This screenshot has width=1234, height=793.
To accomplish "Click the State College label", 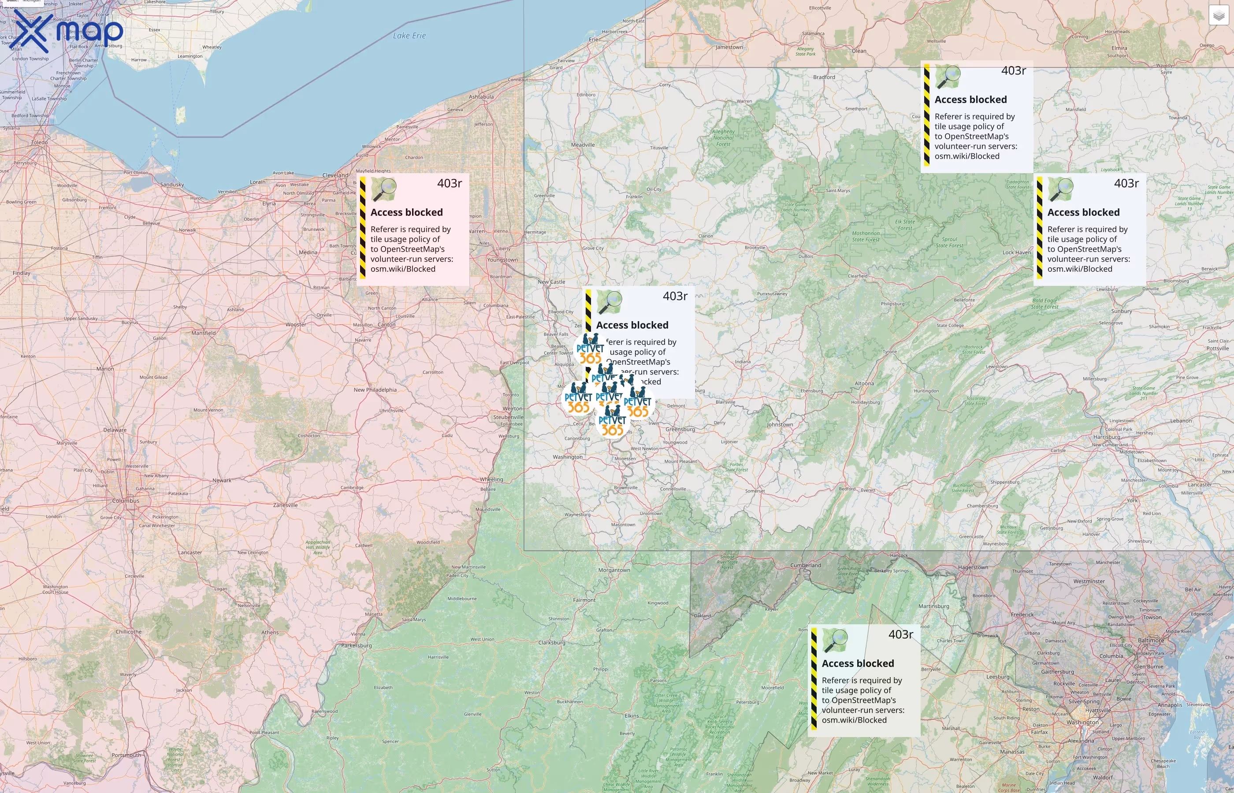I will 950,326.
